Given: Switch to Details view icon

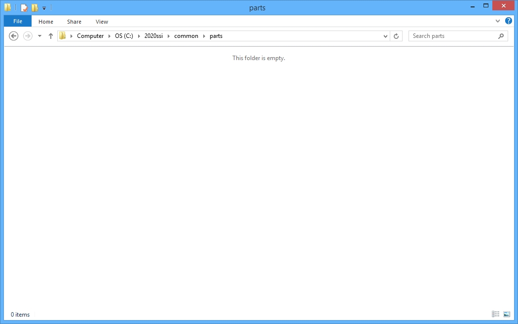Looking at the screenshot, I should pos(495,314).
